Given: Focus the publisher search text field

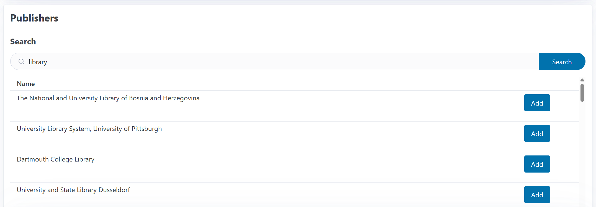Looking at the screenshot, I should [x=277, y=61].
